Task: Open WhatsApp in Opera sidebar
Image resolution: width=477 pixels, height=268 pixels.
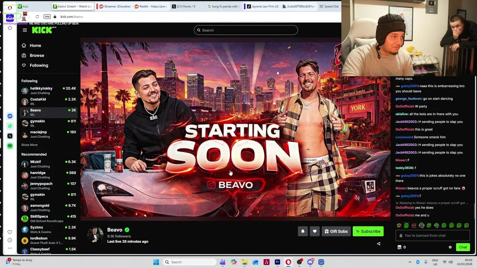Action: [x=10, y=126]
